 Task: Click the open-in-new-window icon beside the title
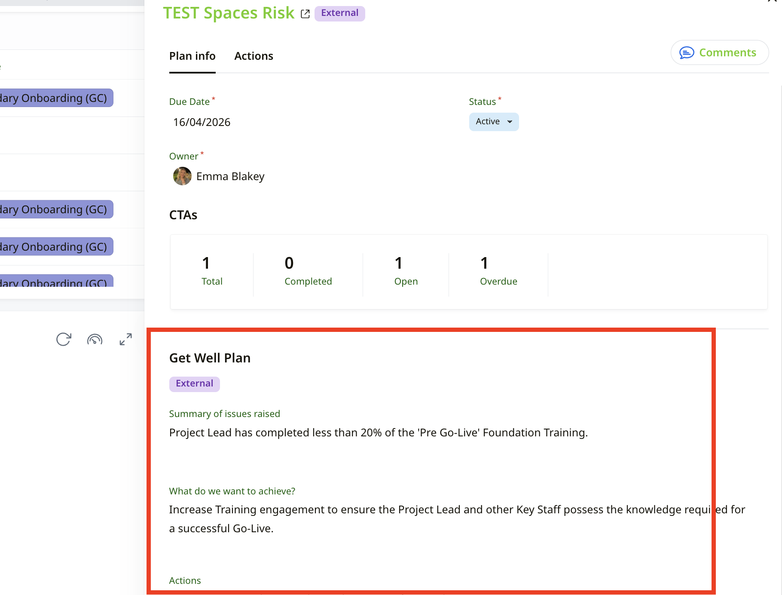[305, 14]
